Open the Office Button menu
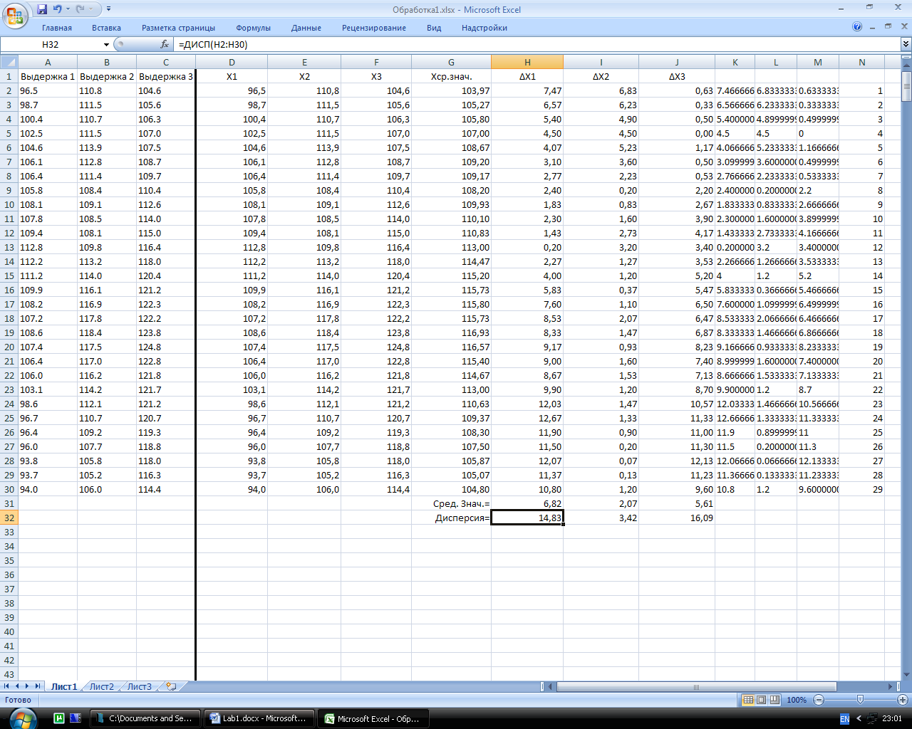The height and width of the screenshot is (729, 912). [14, 14]
